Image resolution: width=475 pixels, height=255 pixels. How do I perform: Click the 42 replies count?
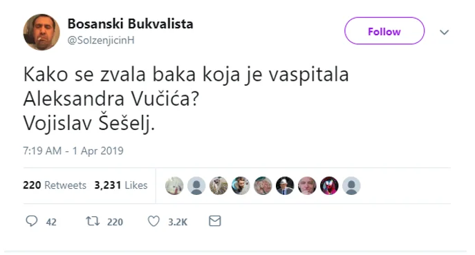click(x=51, y=222)
